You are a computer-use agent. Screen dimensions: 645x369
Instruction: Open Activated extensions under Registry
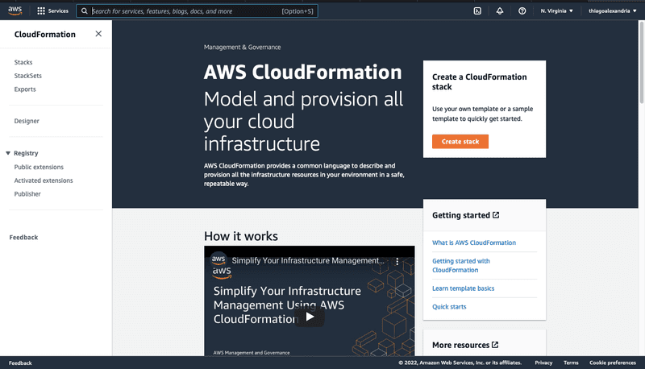(44, 180)
